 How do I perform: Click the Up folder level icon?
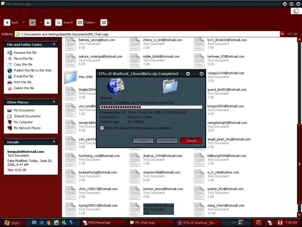pyautogui.click(x=48, y=22)
